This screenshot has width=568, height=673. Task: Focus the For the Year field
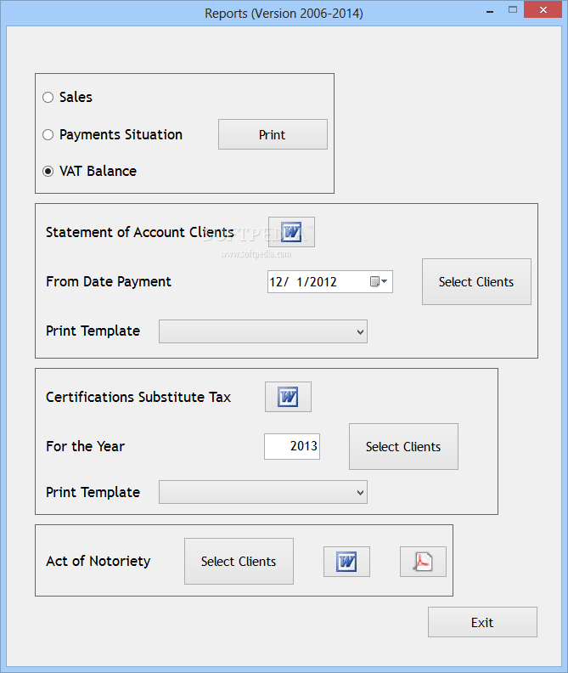click(292, 446)
